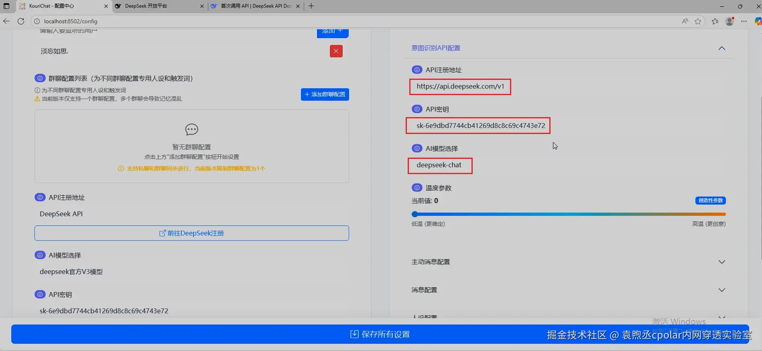Expand the 主动消息配置 section
762x351 pixels.
(722, 262)
